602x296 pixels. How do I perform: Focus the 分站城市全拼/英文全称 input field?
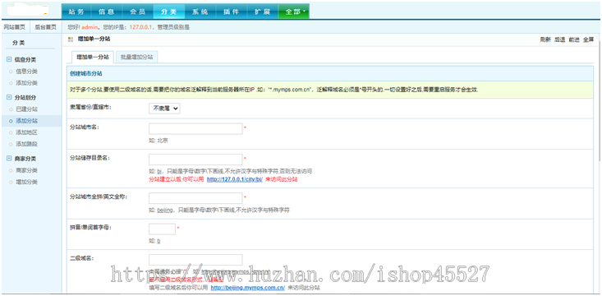pyautogui.click(x=195, y=198)
